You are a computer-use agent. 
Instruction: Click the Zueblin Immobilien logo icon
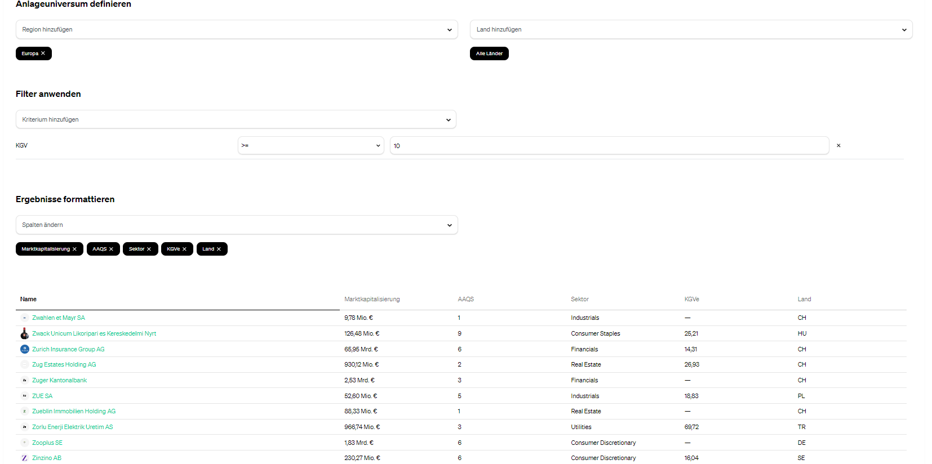click(25, 411)
